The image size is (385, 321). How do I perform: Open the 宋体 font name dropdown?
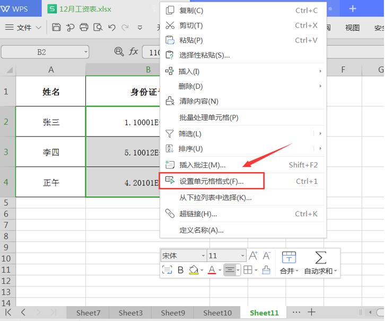click(x=203, y=256)
